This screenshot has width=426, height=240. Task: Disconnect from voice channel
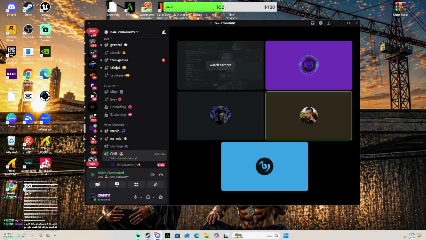click(161, 175)
